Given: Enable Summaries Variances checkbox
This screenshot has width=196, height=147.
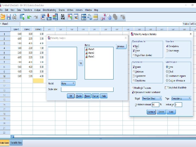Looking at the screenshot, I should pos(134,72).
